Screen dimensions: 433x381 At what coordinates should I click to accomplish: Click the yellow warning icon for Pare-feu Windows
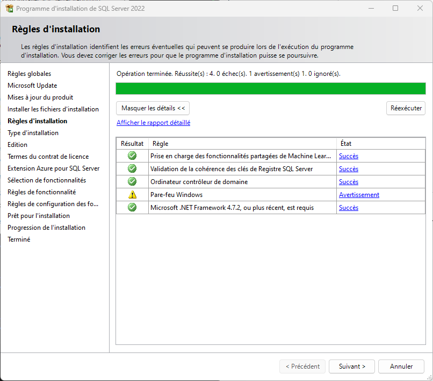tap(132, 194)
